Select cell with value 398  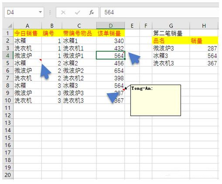110,78
